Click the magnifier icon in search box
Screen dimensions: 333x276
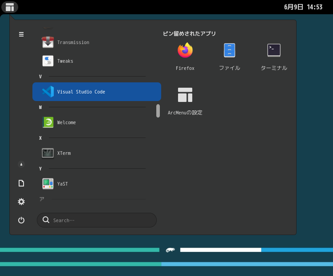46,220
